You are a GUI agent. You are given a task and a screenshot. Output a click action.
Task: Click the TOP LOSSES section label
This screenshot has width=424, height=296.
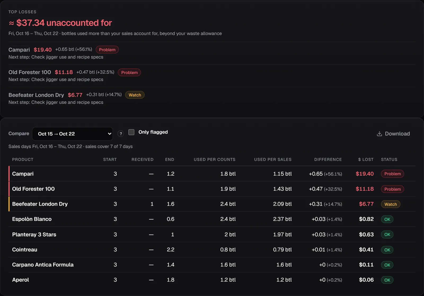pos(23,12)
